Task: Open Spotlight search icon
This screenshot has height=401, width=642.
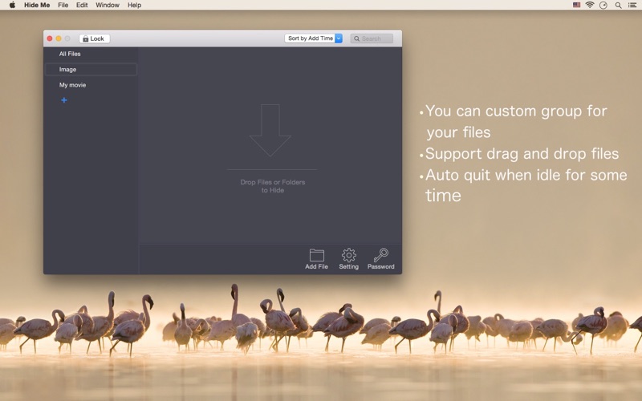Action: [x=618, y=5]
